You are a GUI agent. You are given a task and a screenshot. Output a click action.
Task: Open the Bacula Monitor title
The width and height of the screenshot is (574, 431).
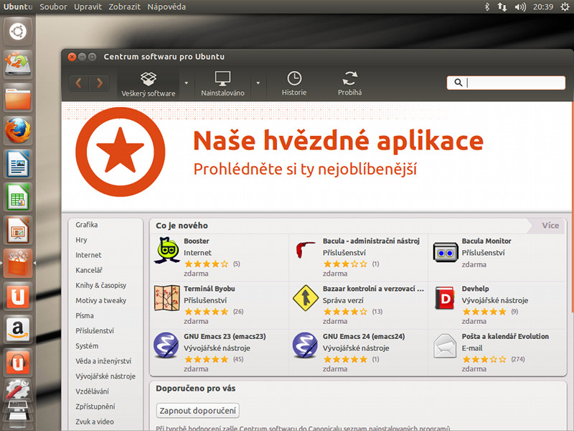(486, 241)
